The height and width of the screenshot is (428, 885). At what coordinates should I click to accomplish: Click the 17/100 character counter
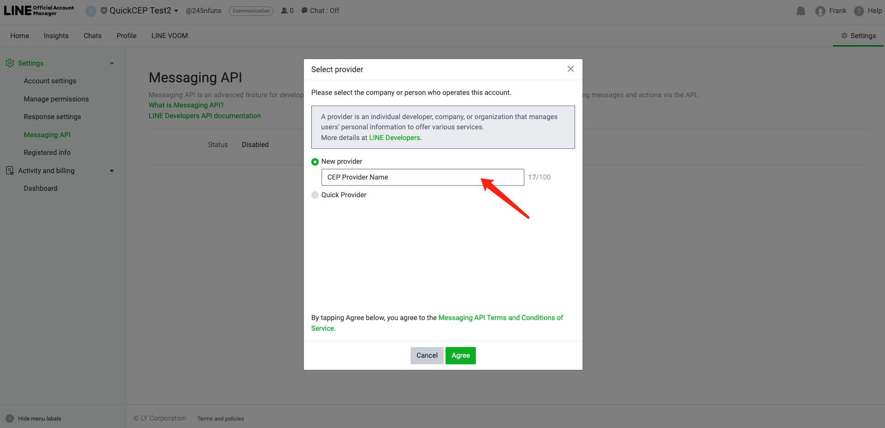point(539,177)
